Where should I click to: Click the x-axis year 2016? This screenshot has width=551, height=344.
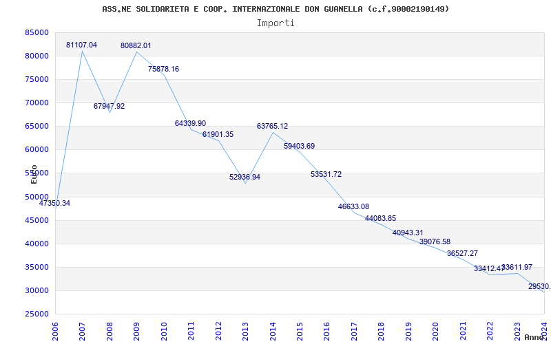point(326,331)
